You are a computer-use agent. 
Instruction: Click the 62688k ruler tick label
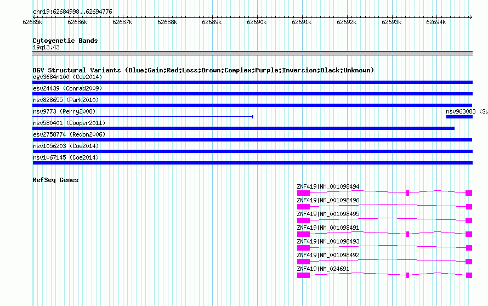pyautogui.click(x=167, y=22)
